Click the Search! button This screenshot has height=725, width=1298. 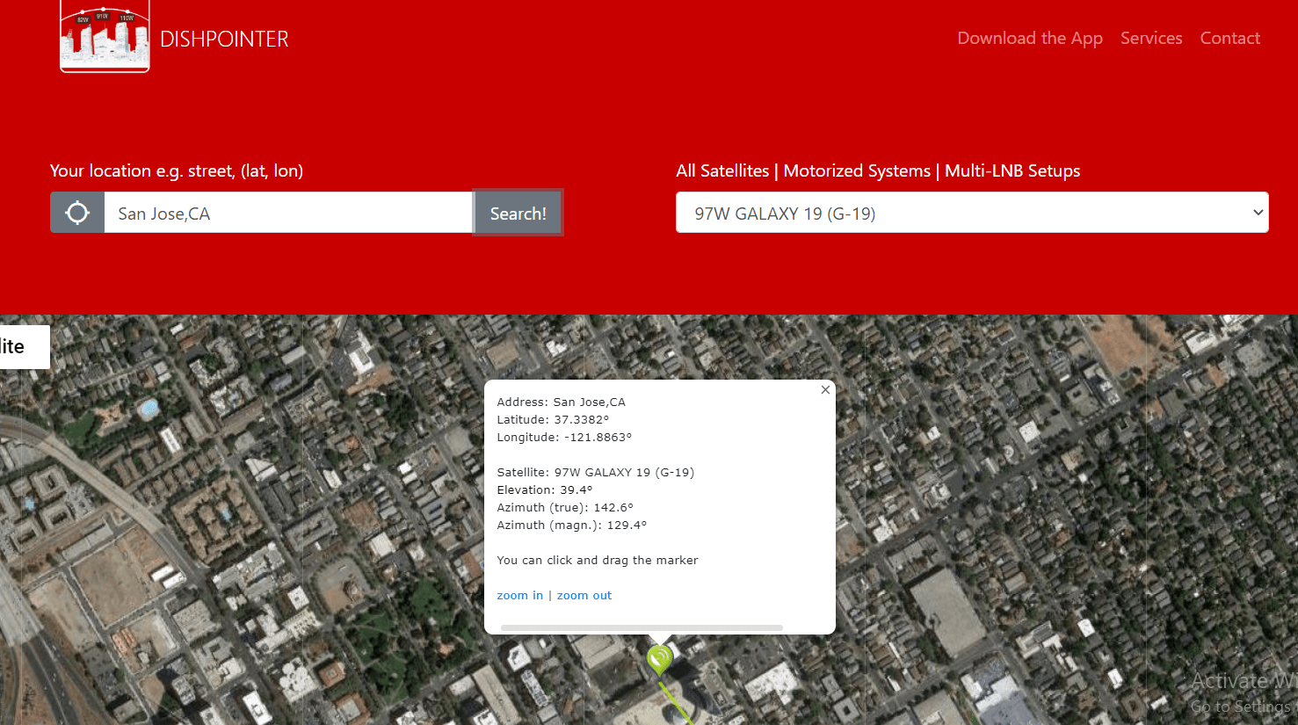point(518,214)
